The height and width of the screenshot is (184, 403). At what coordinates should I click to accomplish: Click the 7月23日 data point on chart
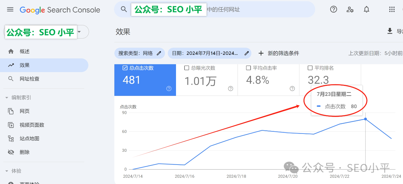tap(366, 119)
